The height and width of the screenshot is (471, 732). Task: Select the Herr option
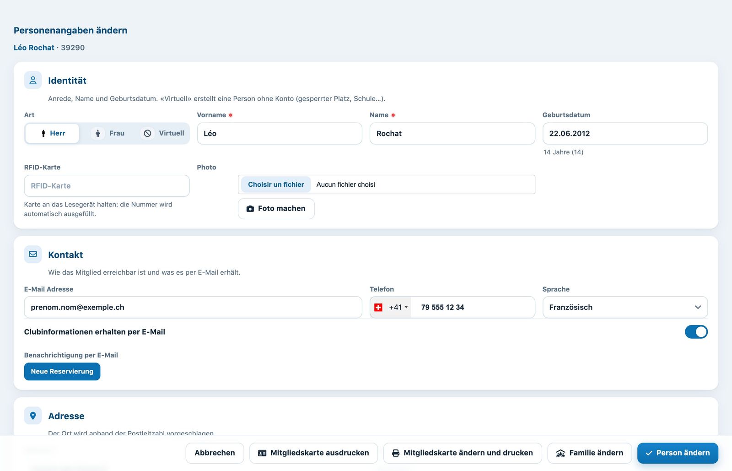coord(52,133)
